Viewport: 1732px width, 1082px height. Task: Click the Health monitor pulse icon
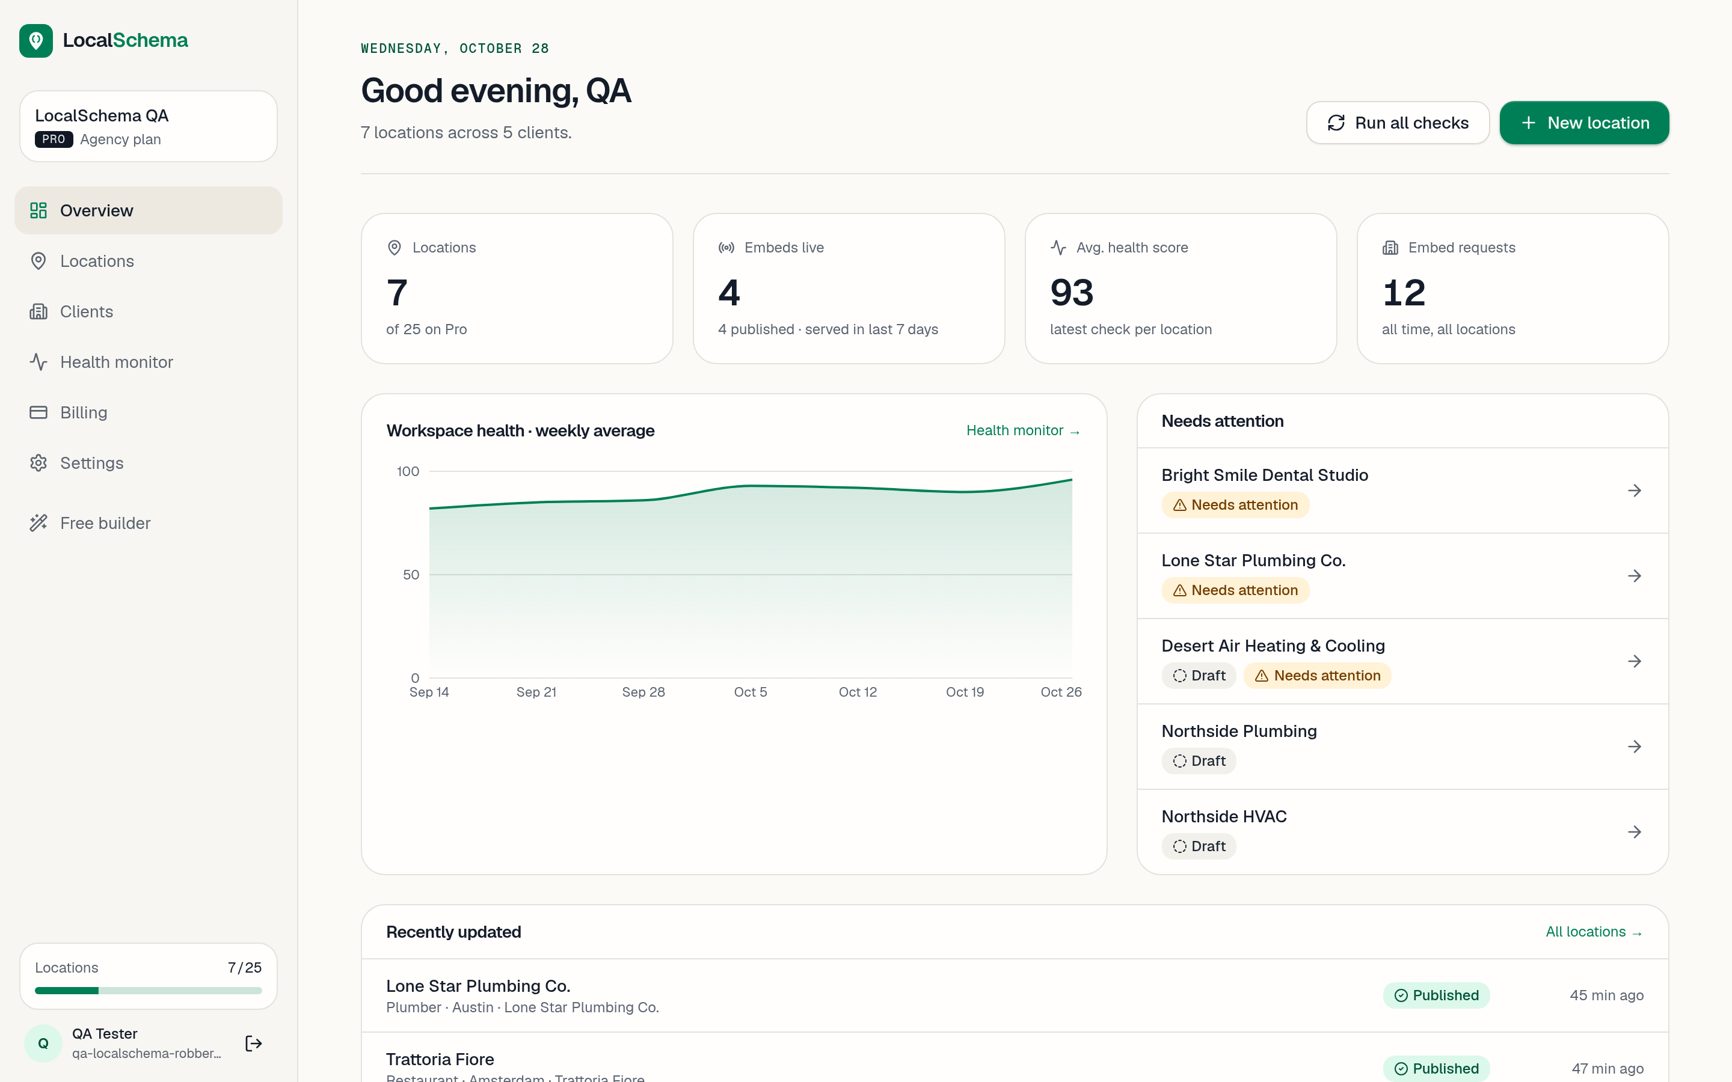38,362
